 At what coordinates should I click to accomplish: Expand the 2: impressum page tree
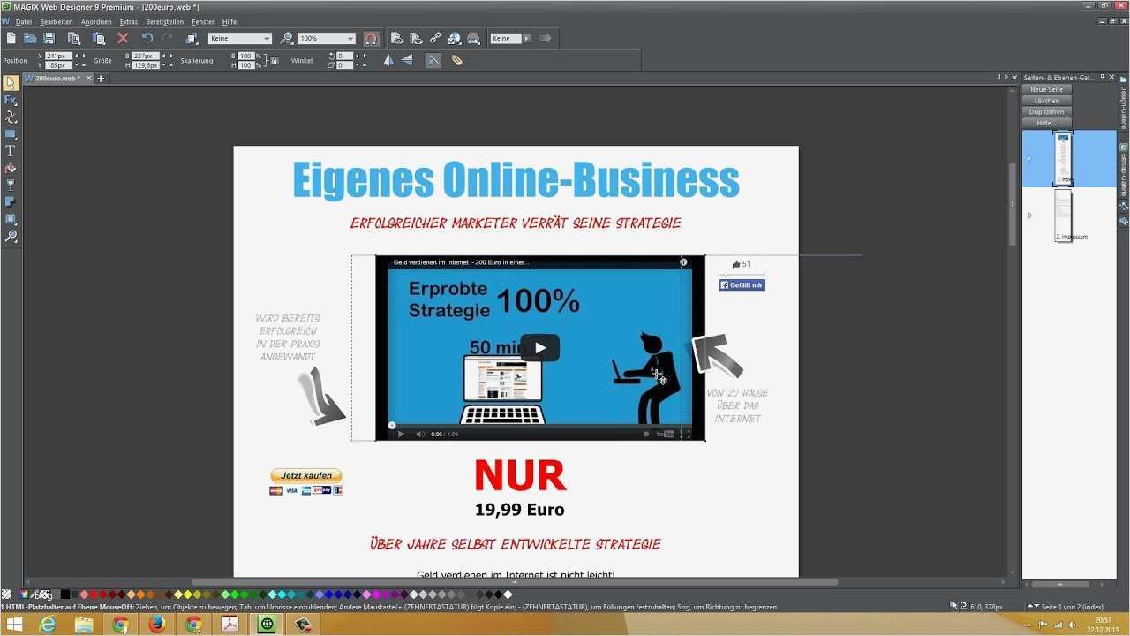(1029, 216)
